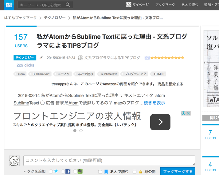Open マイページ from the top navigation

pyautogui.click(x=141, y=5)
